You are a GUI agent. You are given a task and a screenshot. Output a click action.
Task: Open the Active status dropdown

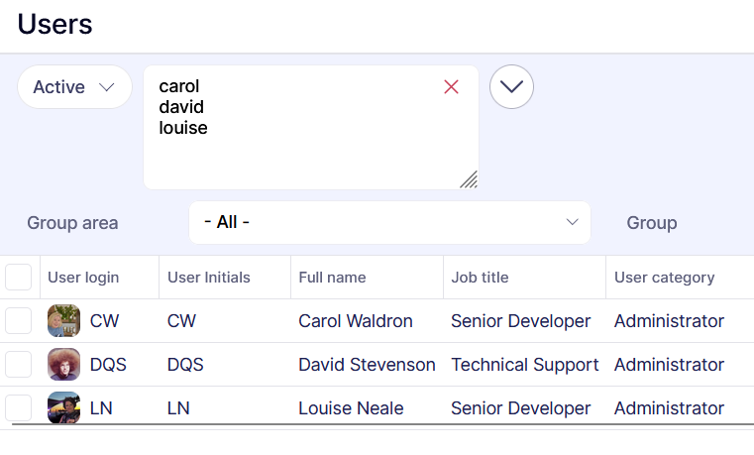pyautogui.click(x=74, y=87)
